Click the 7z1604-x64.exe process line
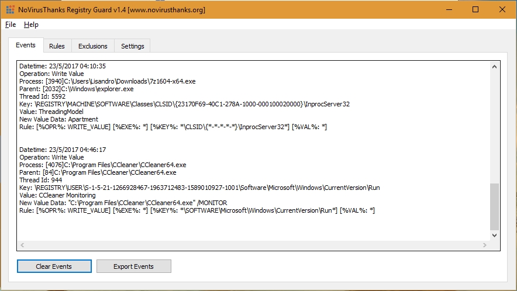This screenshot has height=291, width=517. 108,81
